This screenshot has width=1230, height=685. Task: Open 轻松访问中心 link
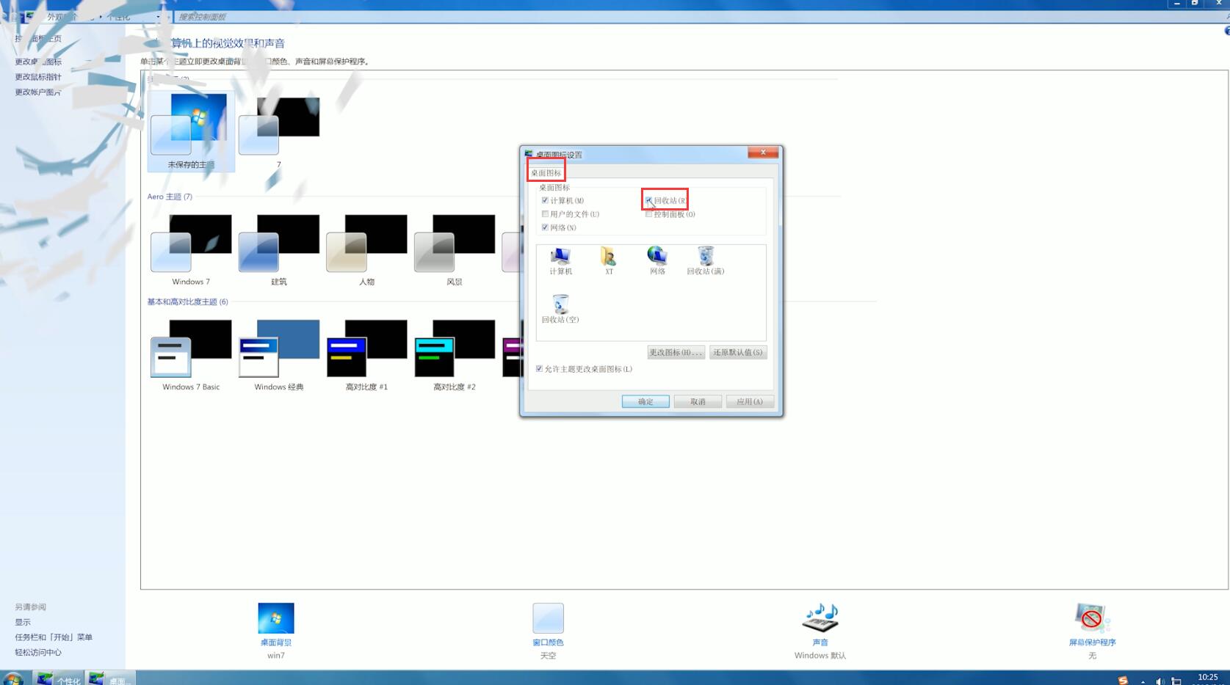pyautogui.click(x=38, y=652)
